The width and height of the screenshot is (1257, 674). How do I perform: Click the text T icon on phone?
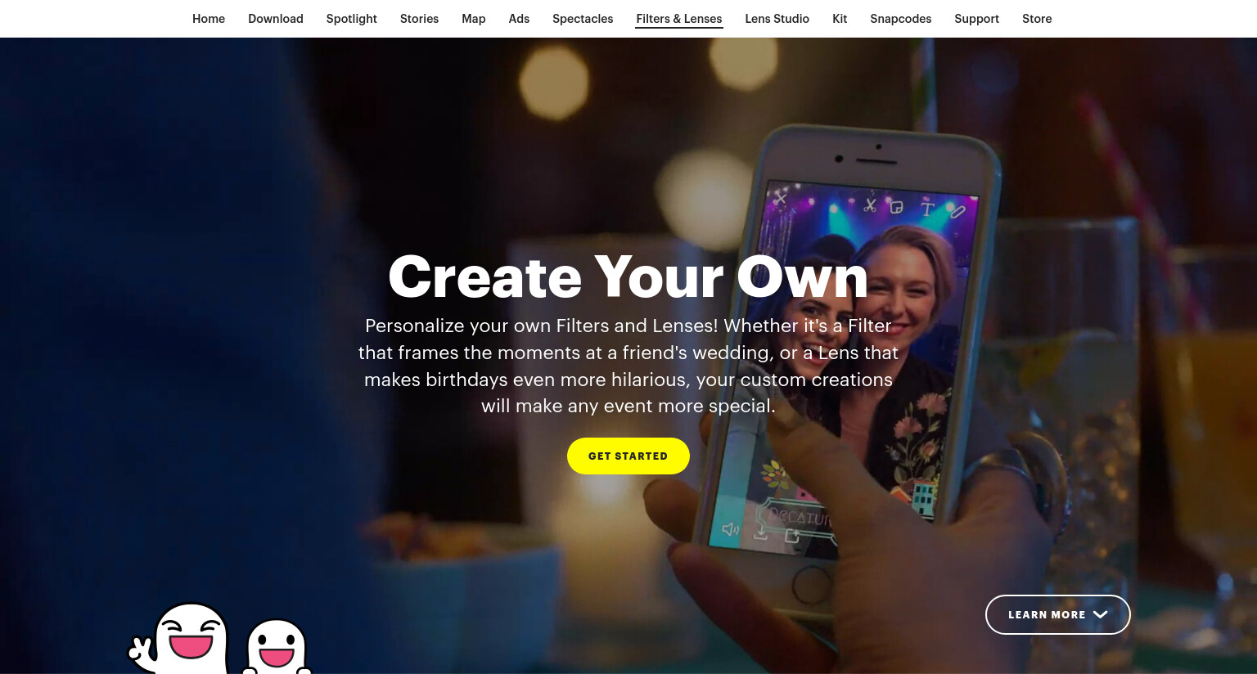927,209
